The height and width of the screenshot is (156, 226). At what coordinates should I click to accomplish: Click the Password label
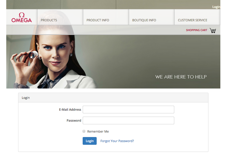74,120
